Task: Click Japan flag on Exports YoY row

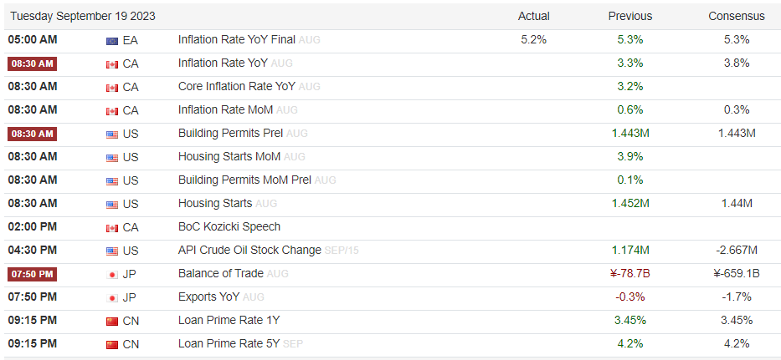Action: [111, 297]
